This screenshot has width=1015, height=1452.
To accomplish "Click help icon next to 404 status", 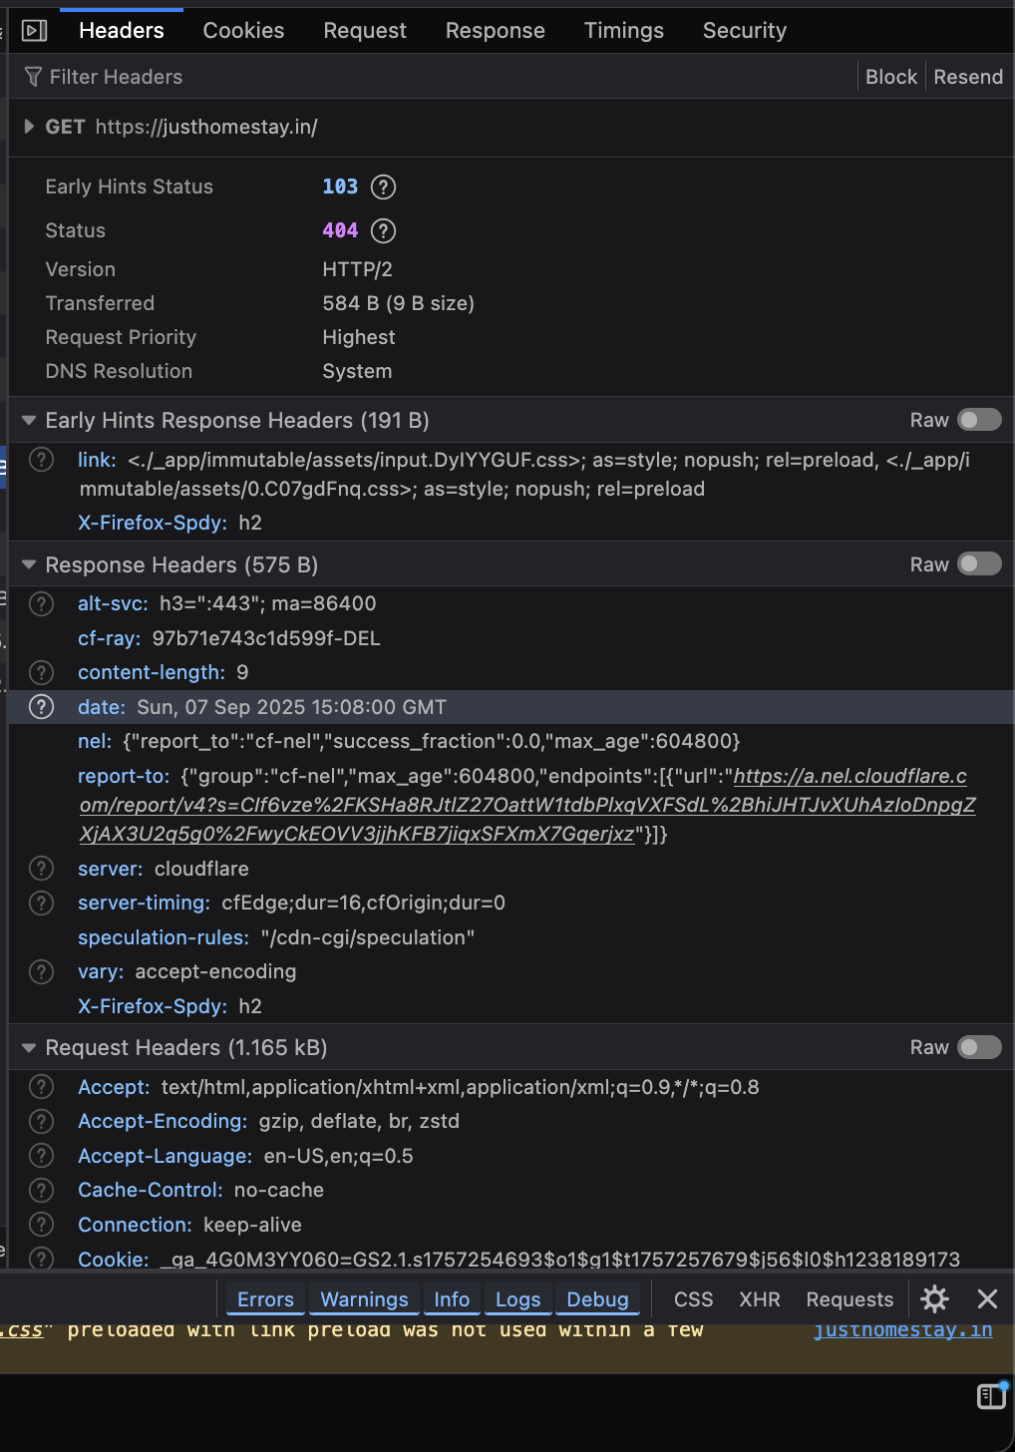I will 383,231.
